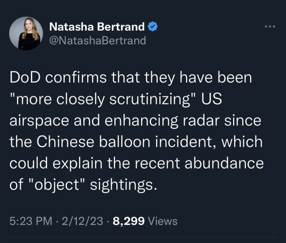Click the @NatashaBertrand handle
The width and height of the screenshot is (286, 243).
(x=97, y=41)
